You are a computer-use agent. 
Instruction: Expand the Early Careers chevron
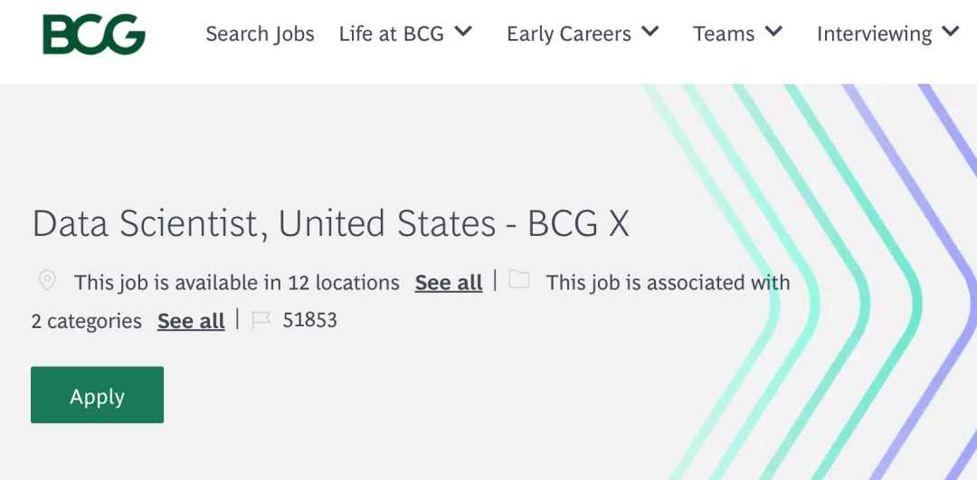coord(650,31)
